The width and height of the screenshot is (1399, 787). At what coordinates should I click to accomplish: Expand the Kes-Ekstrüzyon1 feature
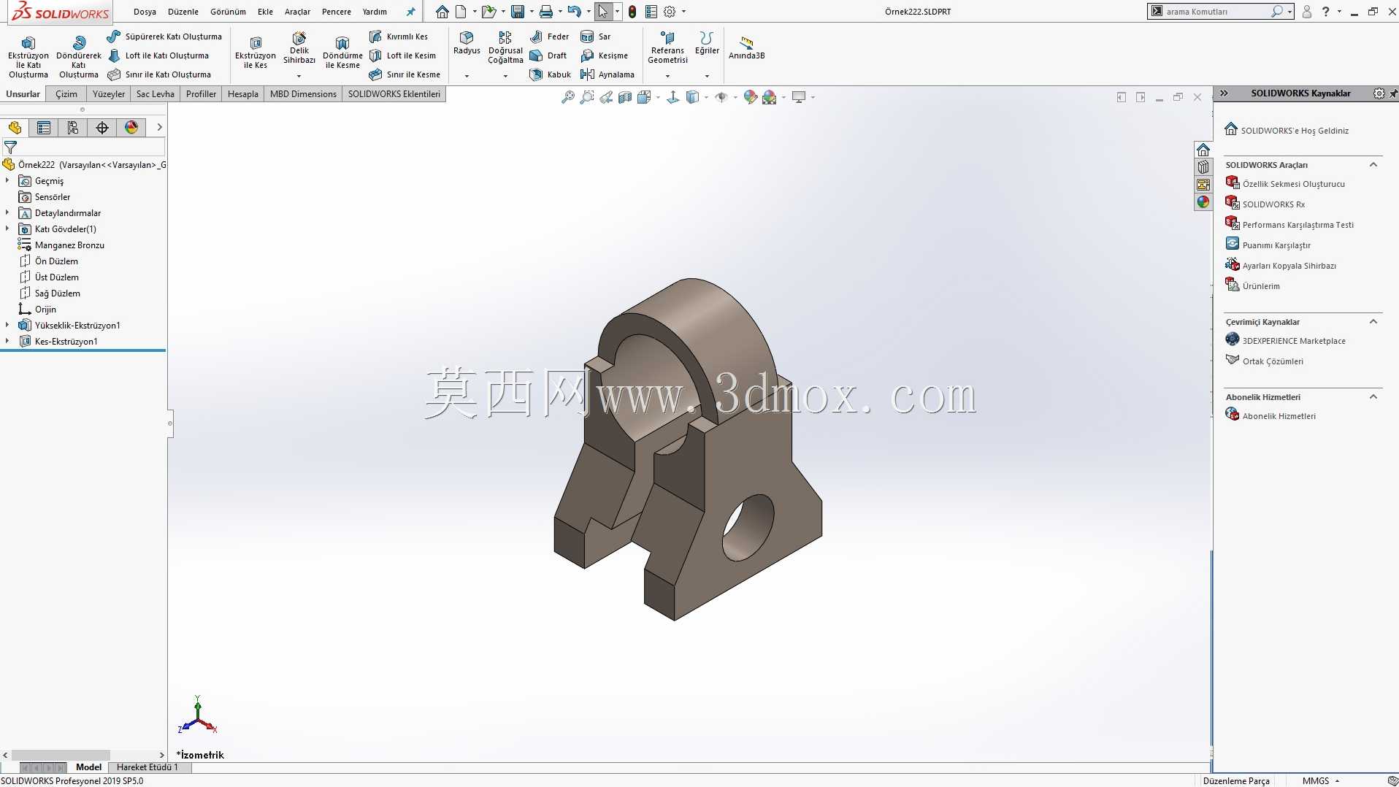(x=7, y=341)
